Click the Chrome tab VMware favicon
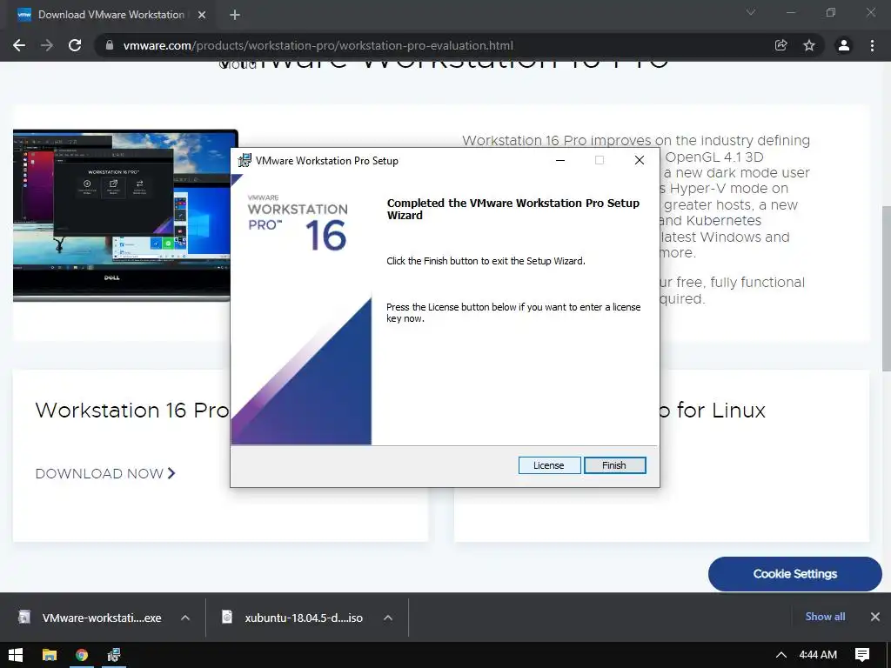The image size is (891, 668). (x=24, y=15)
